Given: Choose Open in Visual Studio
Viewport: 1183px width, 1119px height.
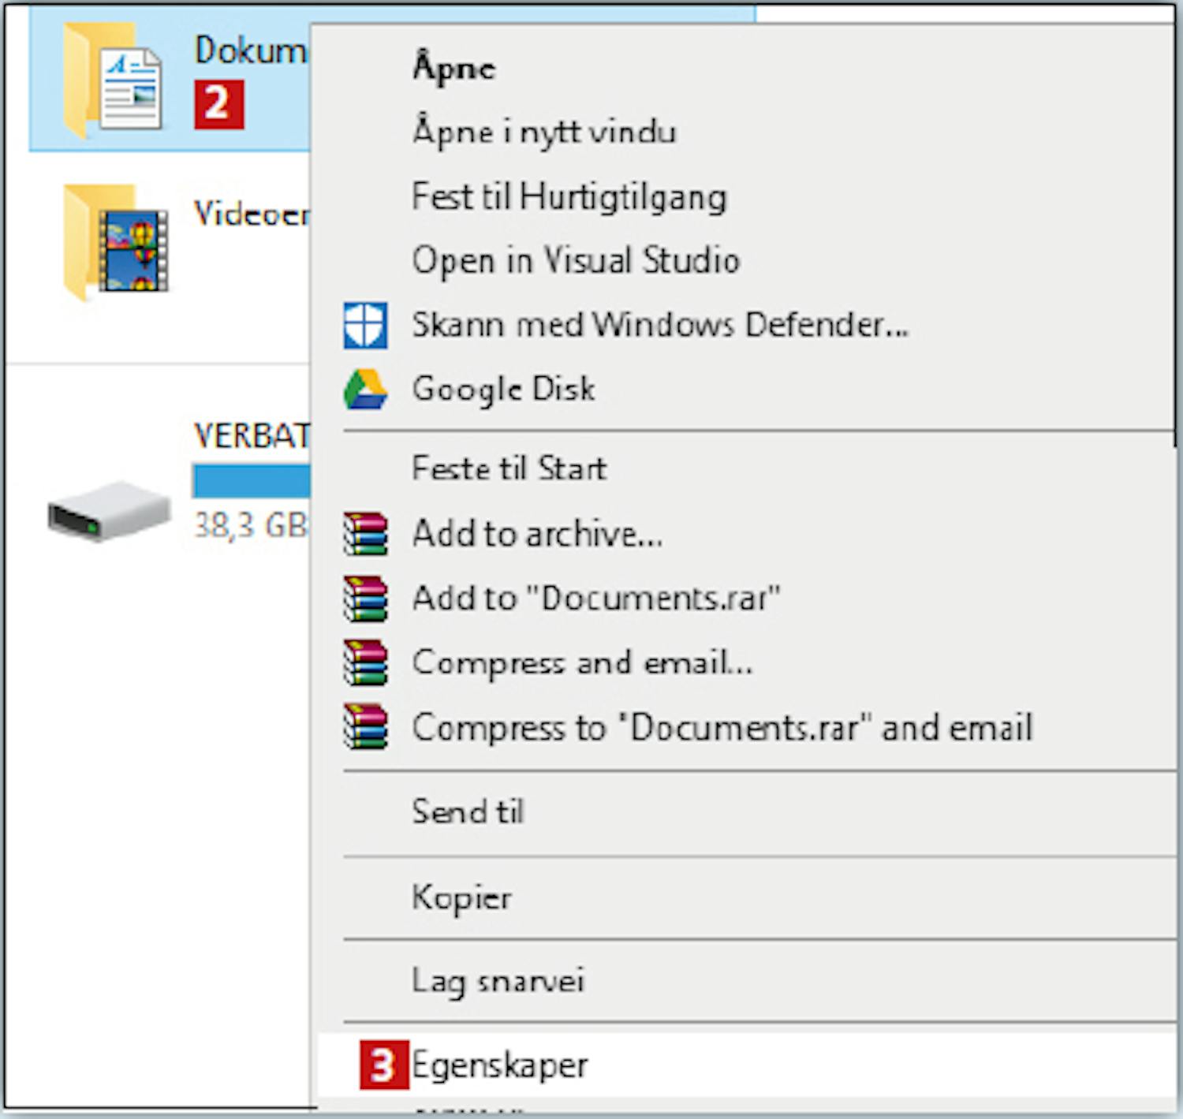Looking at the screenshot, I should 576,260.
